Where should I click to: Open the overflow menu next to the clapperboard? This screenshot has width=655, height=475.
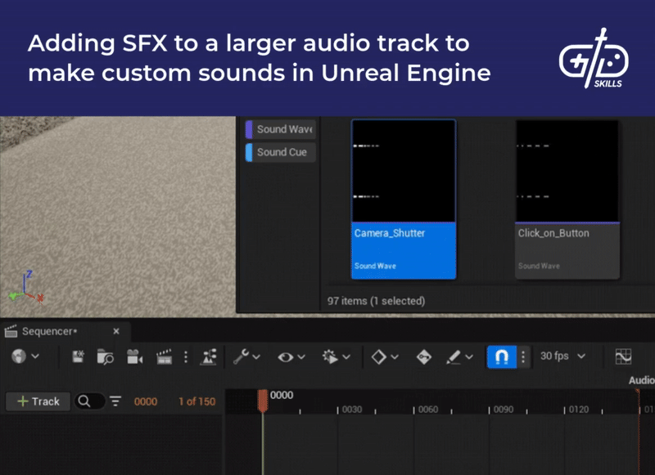pos(186,356)
